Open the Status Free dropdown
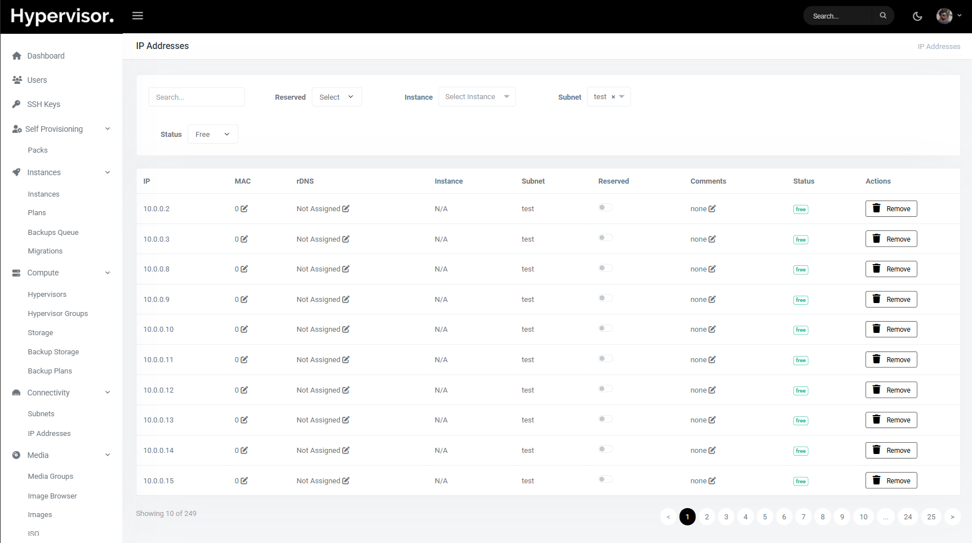972x543 pixels. (212, 134)
